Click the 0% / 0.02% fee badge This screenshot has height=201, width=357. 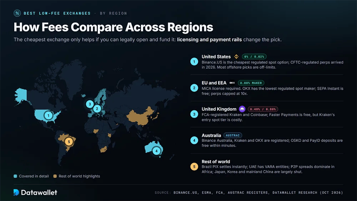tap(254, 57)
